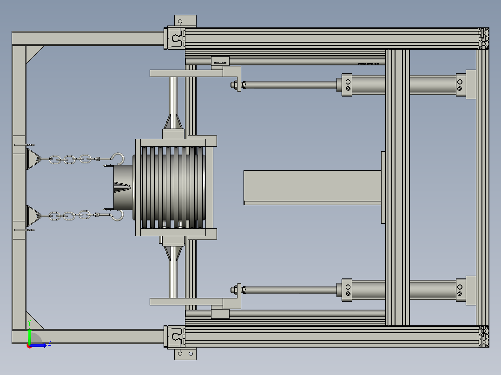Select the central rectangular block

312,187
